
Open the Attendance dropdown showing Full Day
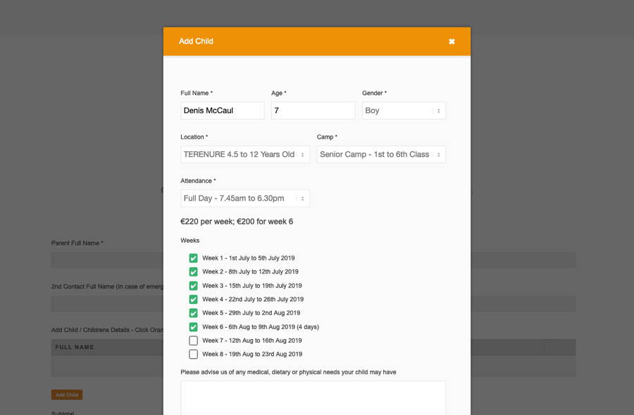click(245, 198)
